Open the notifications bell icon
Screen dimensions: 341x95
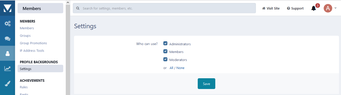[x=314, y=8]
